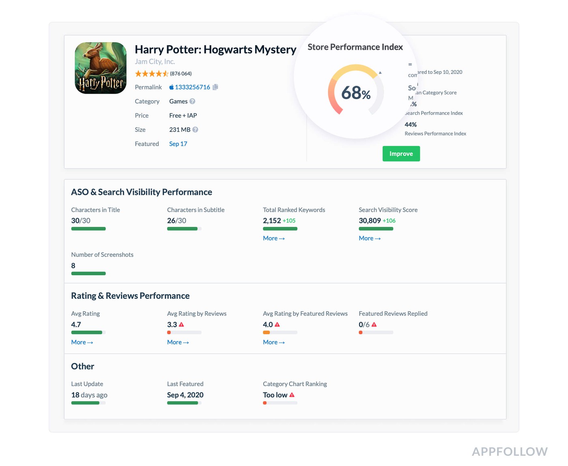Click the Characters in Subtitle progress bar
Screen dimensions: 568x466
coord(184,229)
